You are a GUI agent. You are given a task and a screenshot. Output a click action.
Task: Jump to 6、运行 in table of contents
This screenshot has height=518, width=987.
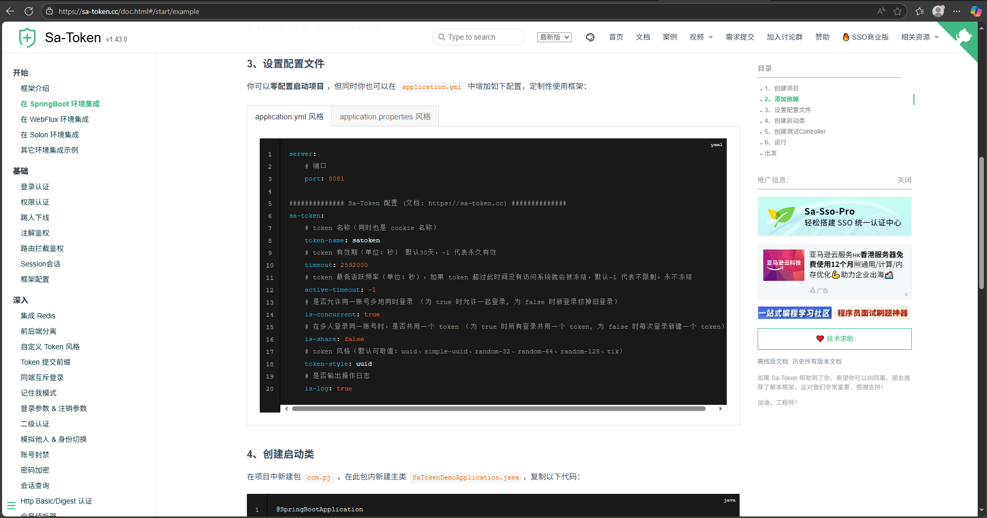click(775, 142)
